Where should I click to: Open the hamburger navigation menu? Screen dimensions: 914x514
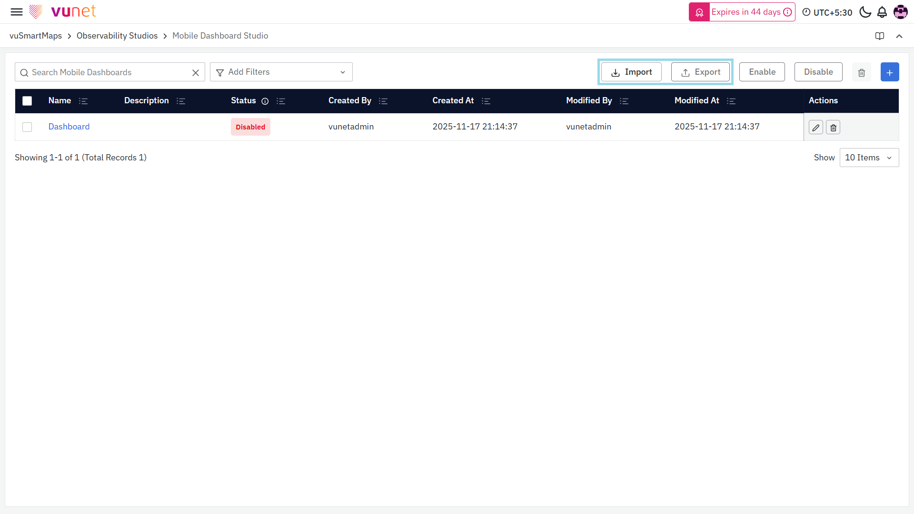[x=17, y=12]
